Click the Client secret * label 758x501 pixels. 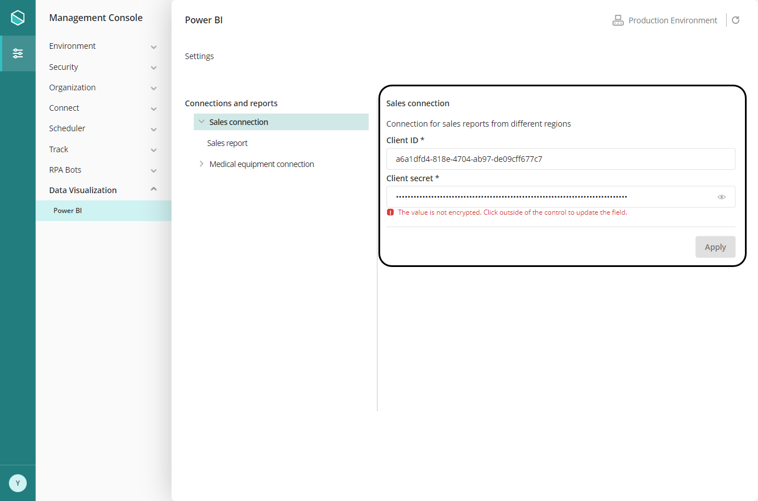413,178
